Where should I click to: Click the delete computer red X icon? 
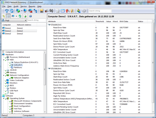(30, 11)
